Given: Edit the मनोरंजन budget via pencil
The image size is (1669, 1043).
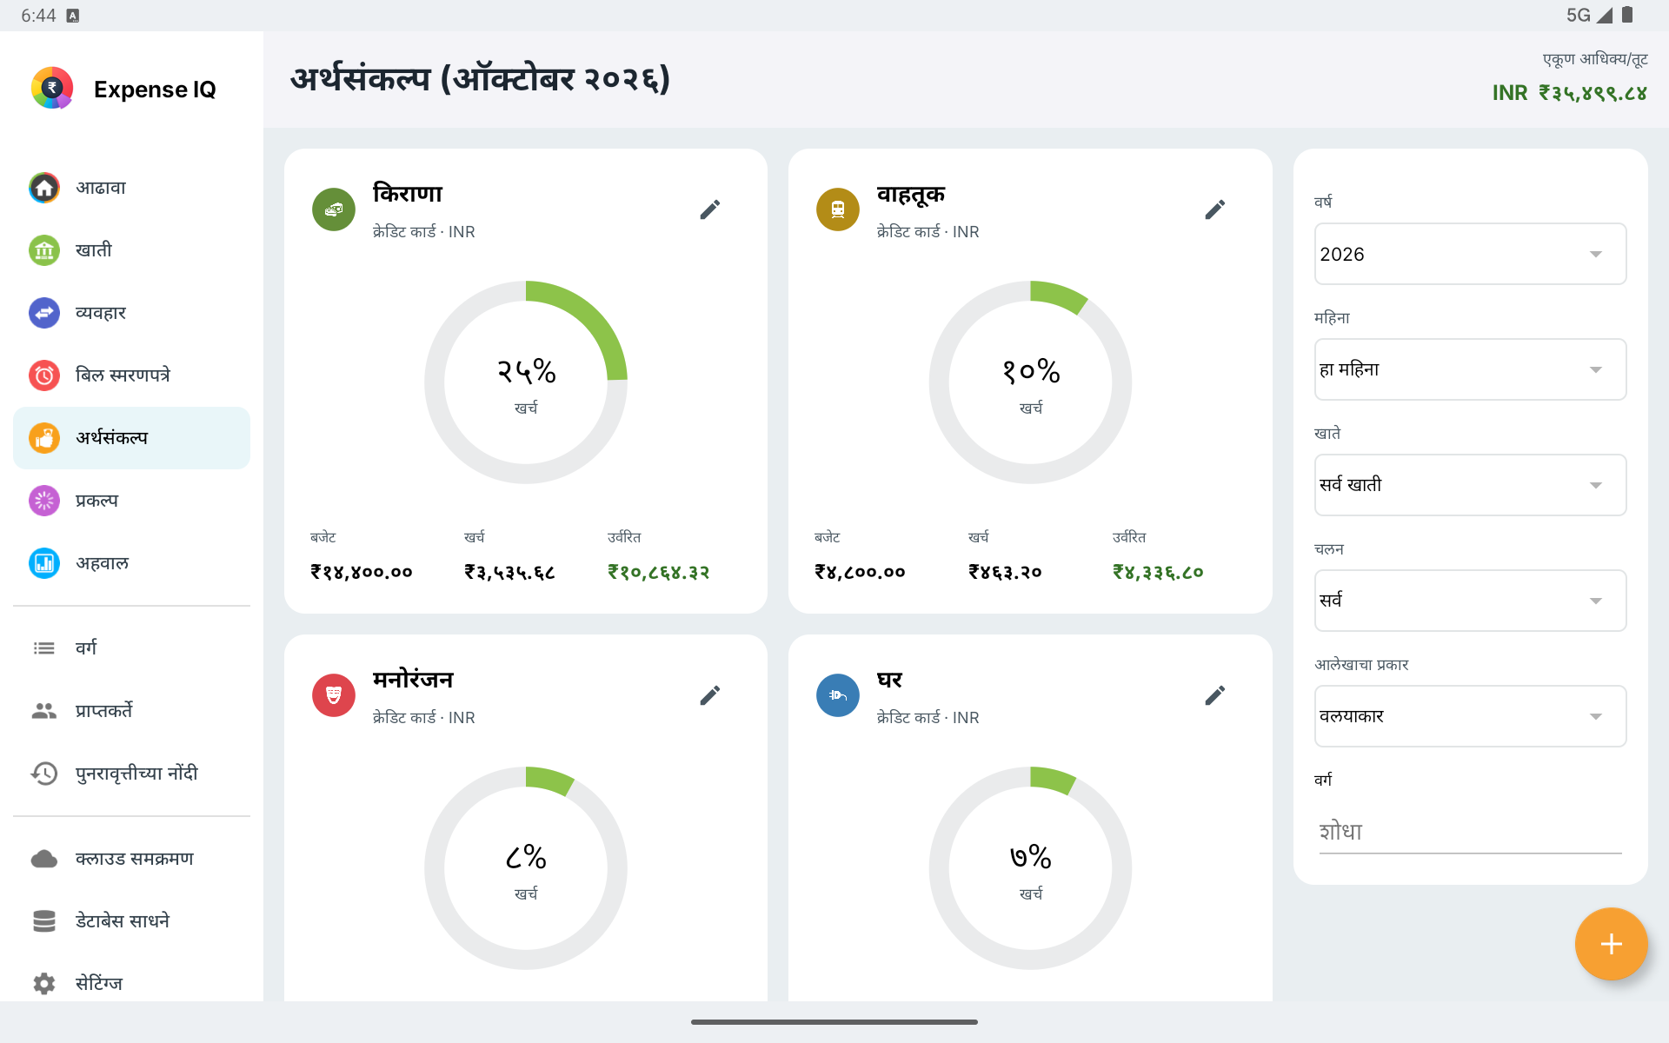Looking at the screenshot, I should 710,695.
